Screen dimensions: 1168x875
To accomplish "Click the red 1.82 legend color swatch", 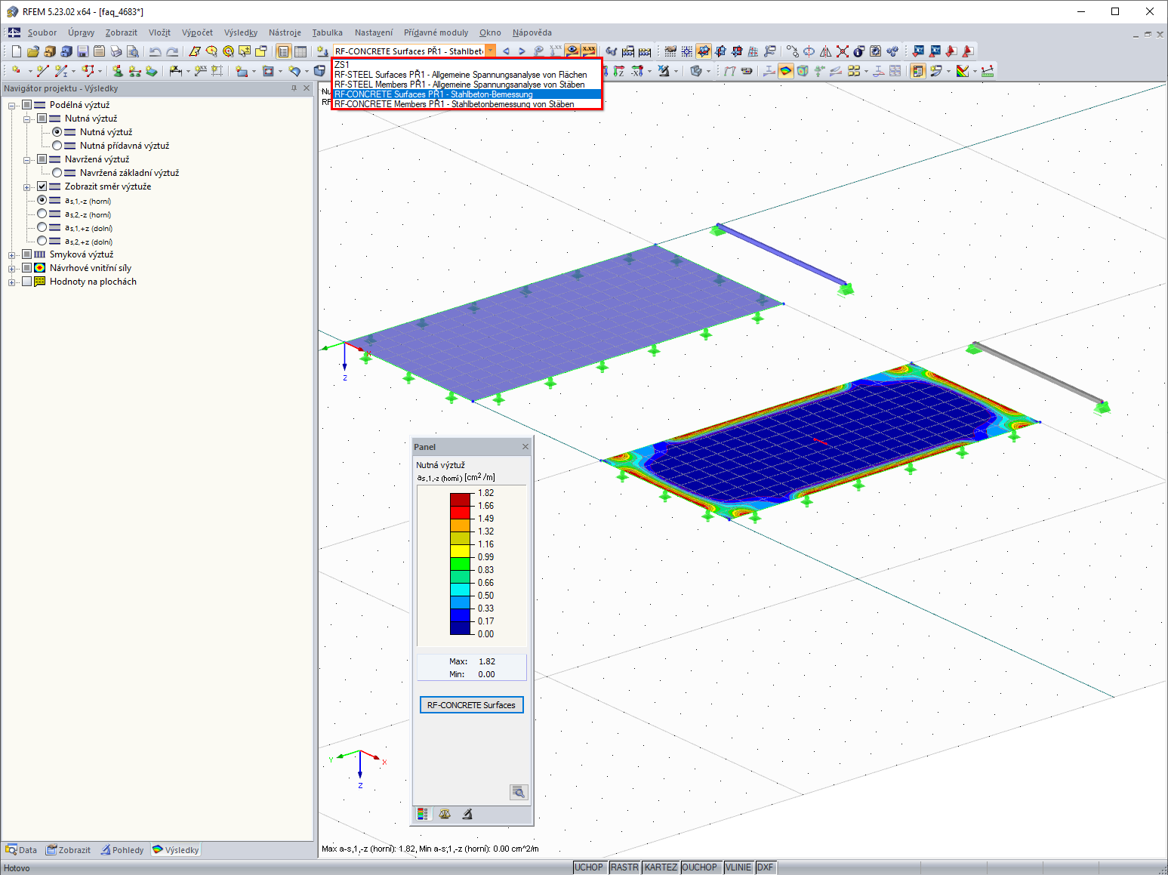I will click(461, 499).
